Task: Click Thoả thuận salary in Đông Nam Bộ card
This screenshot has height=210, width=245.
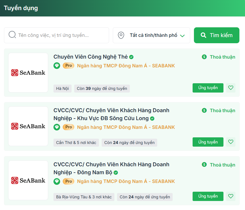Action: click(222, 165)
